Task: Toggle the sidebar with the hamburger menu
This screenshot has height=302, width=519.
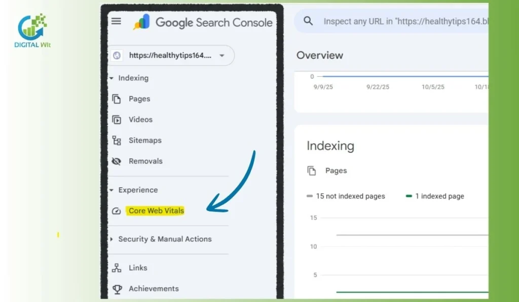Action: 116,21
